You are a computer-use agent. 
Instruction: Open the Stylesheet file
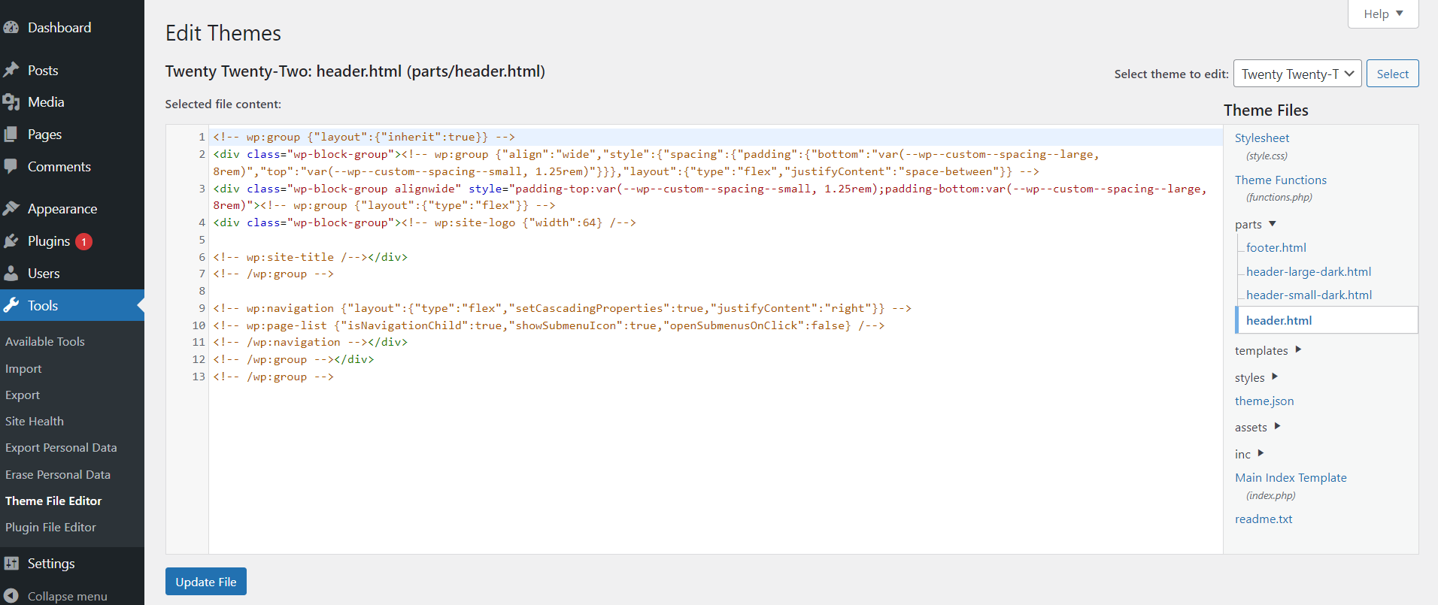tap(1262, 138)
